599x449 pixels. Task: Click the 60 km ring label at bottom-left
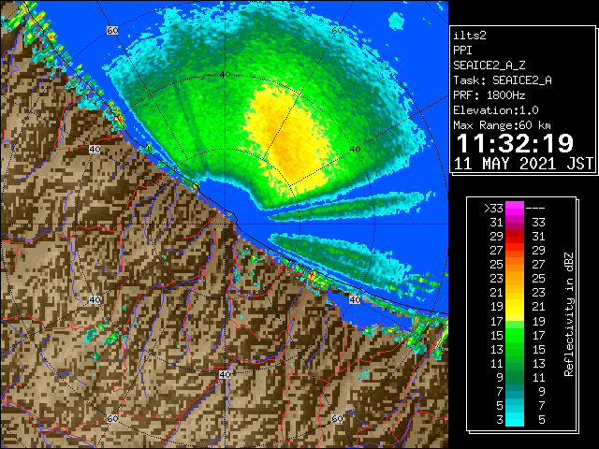(112, 418)
